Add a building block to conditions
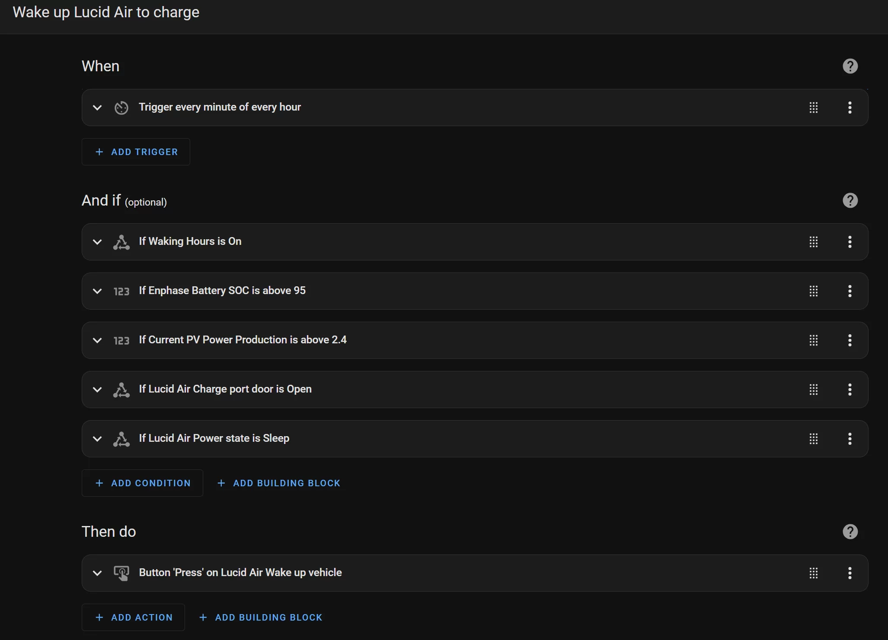888x640 pixels. click(278, 483)
